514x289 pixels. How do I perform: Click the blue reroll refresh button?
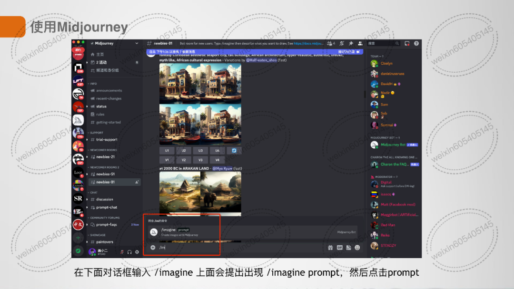[x=234, y=151]
